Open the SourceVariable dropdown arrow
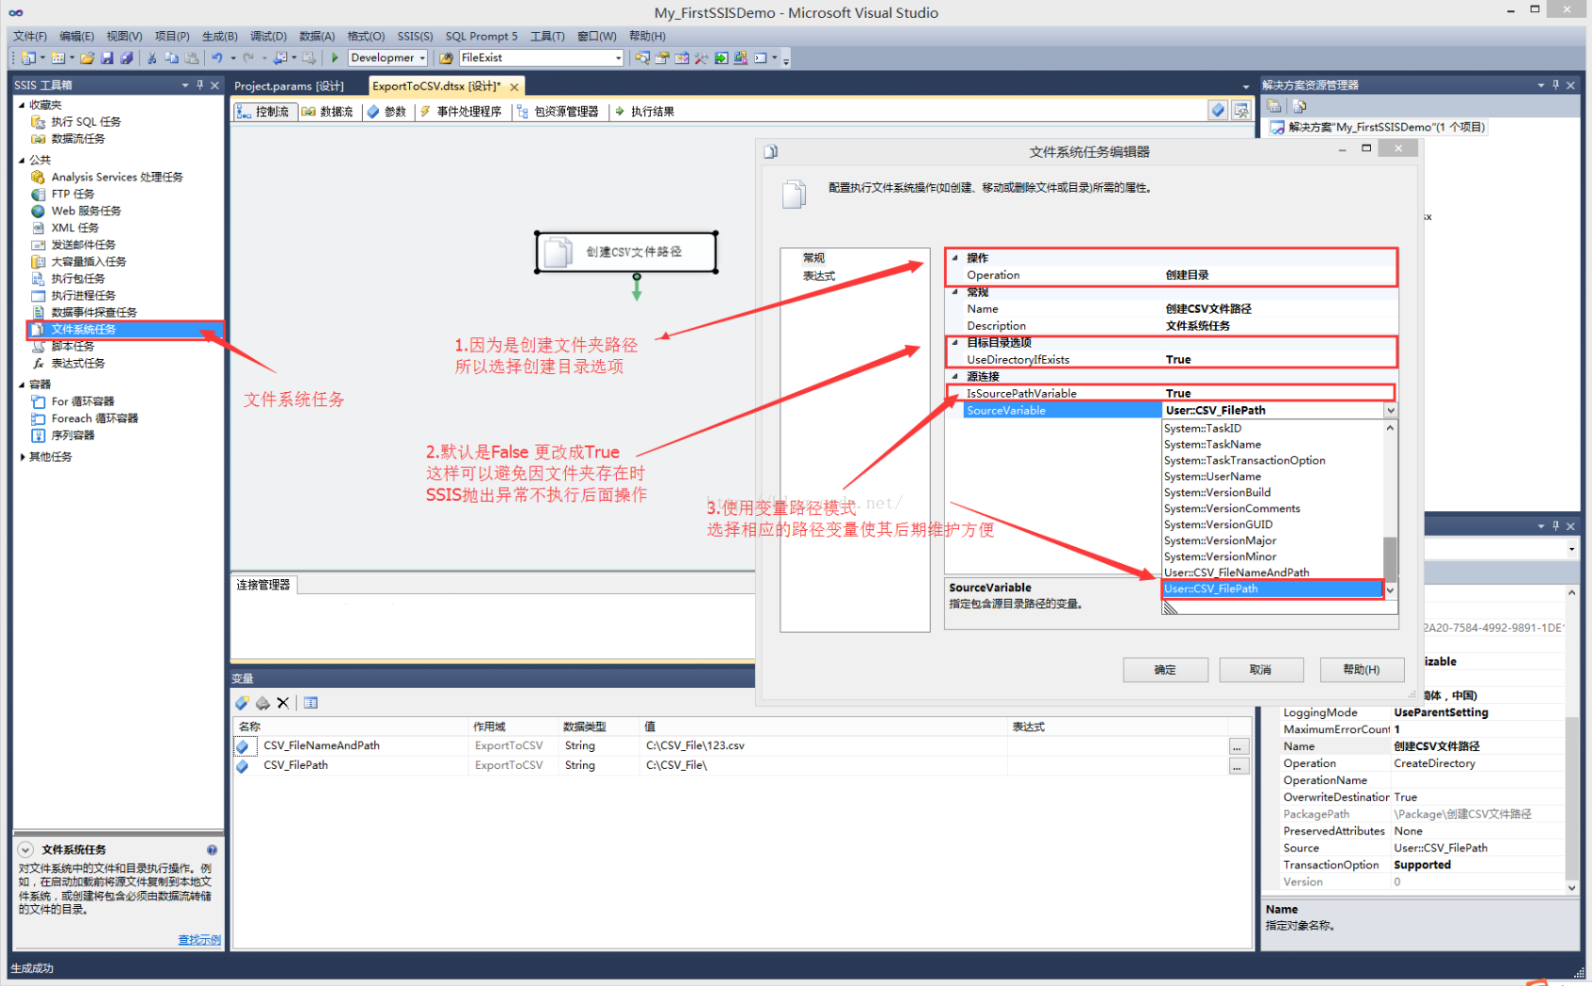 coord(1390,411)
